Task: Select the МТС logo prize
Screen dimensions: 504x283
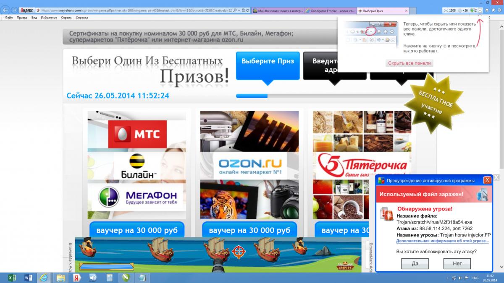Action: pyautogui.click(x=136, y=135)
